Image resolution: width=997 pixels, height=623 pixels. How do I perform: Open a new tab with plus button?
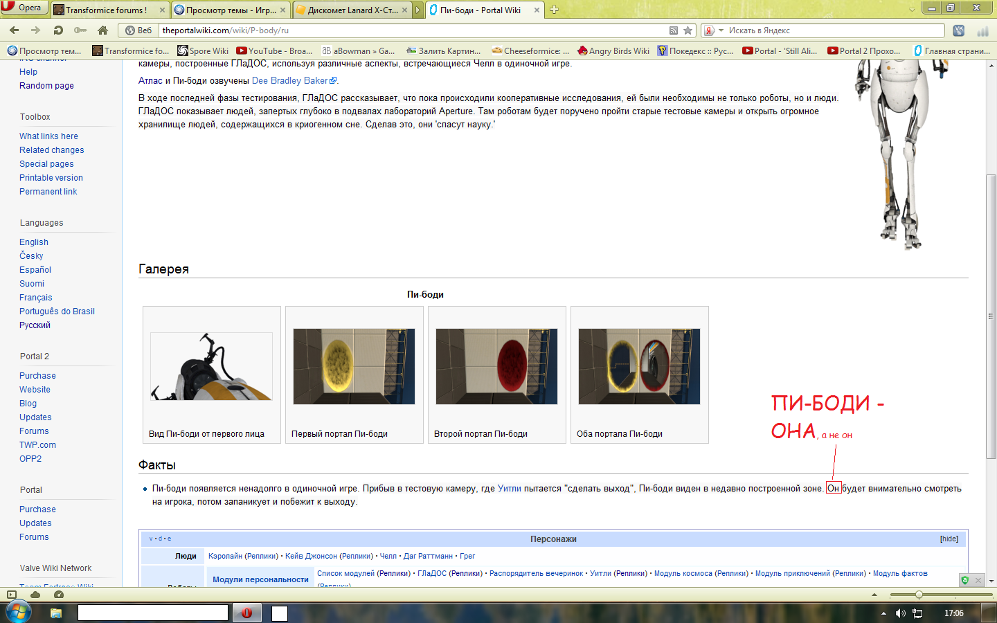point(554,10)
